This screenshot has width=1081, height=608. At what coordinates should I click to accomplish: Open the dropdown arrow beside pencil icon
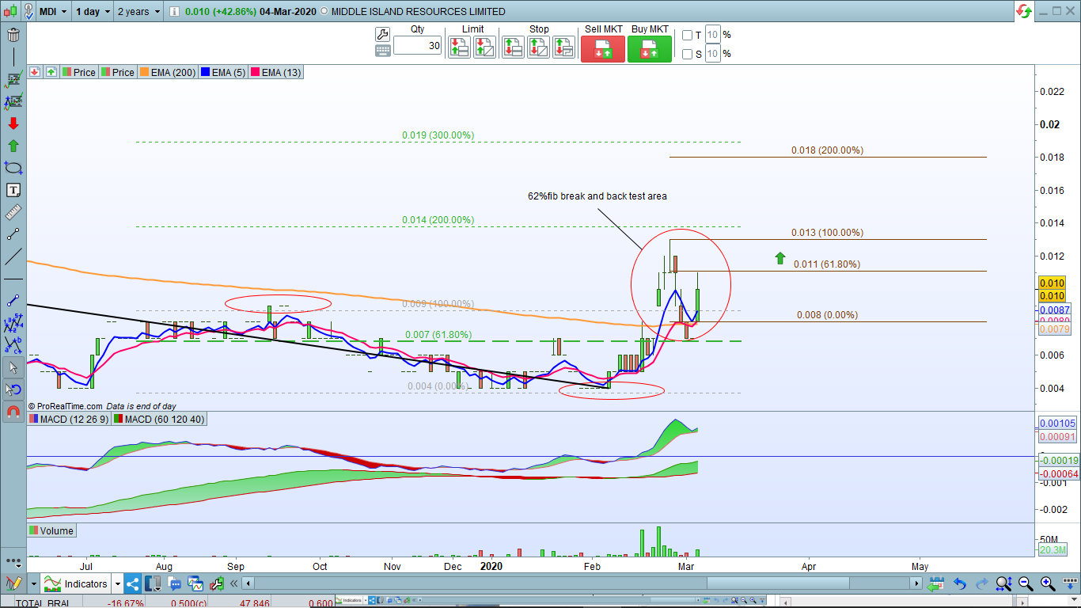coord(33,583)
